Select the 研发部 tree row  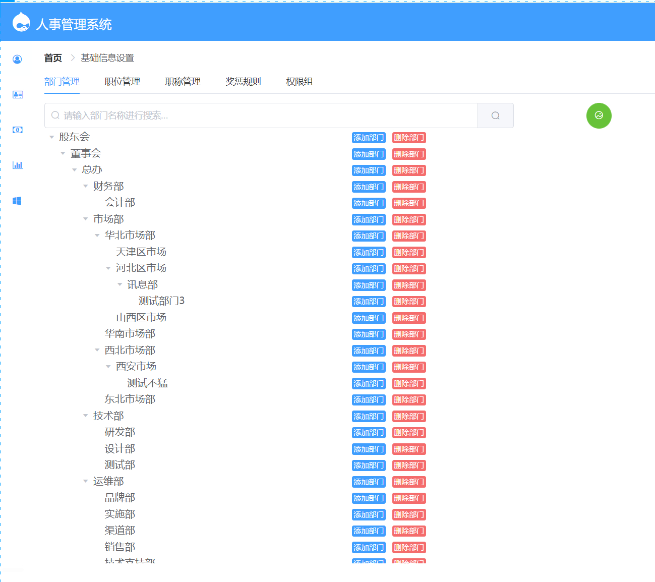(120, 432)
